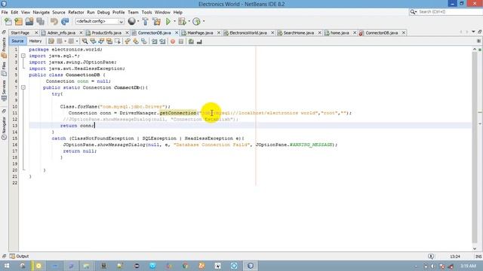This screenshot has width=483, height=271.
Task: Click the Windows Start button
Action: pyautogui.click(x=7, y=266)
